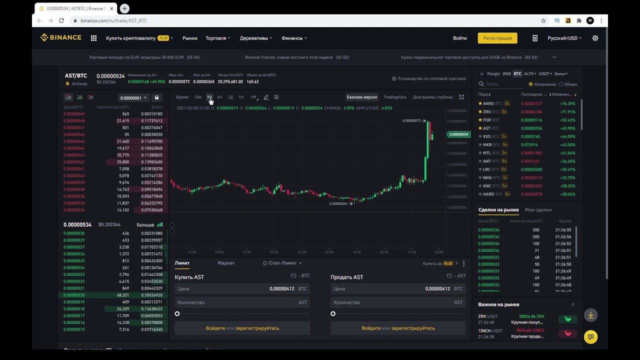Image resolution: width=640 pixels, height=360 pixels.
Task: Switch chart to Диаграммы глубины
Action: pos(432,97)
